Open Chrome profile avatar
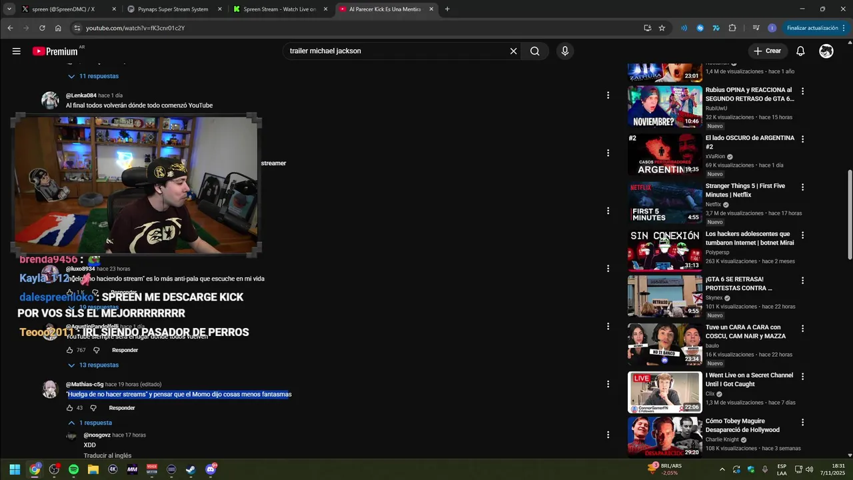853x480 pixels. (x=772, y=28)
